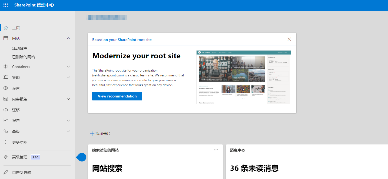This screenshot has width=388, height=179.
Task: Click the modern site preview thumbnail
Action: pos(243,77)
